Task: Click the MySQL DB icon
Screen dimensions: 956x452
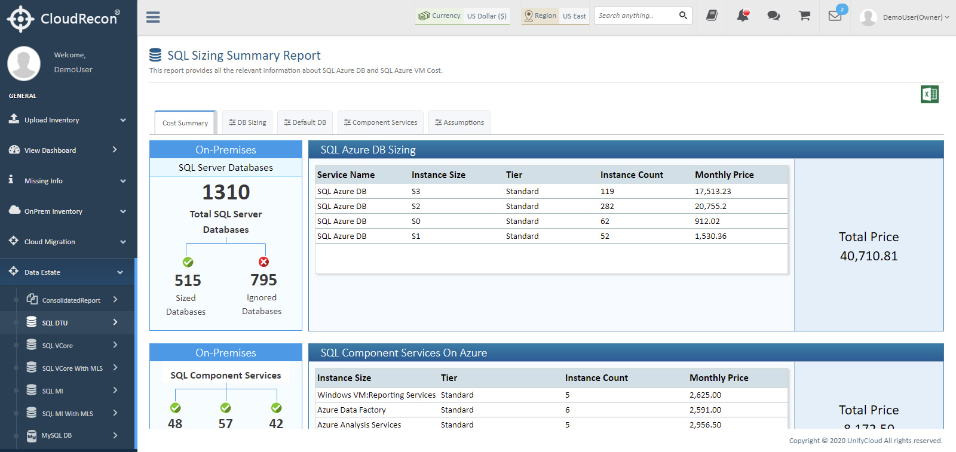Action: pyautogui.click(x=32, y=435)
